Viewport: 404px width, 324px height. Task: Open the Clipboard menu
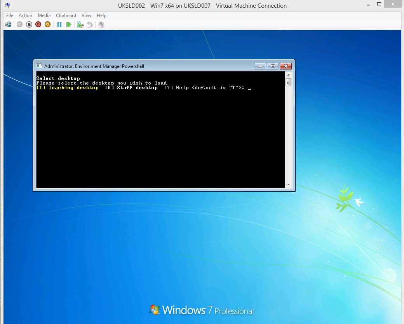66,16
